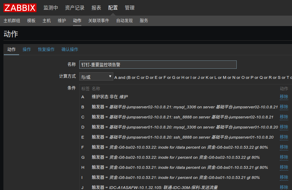Go to 服务 submenu

(x=144, y=20)
